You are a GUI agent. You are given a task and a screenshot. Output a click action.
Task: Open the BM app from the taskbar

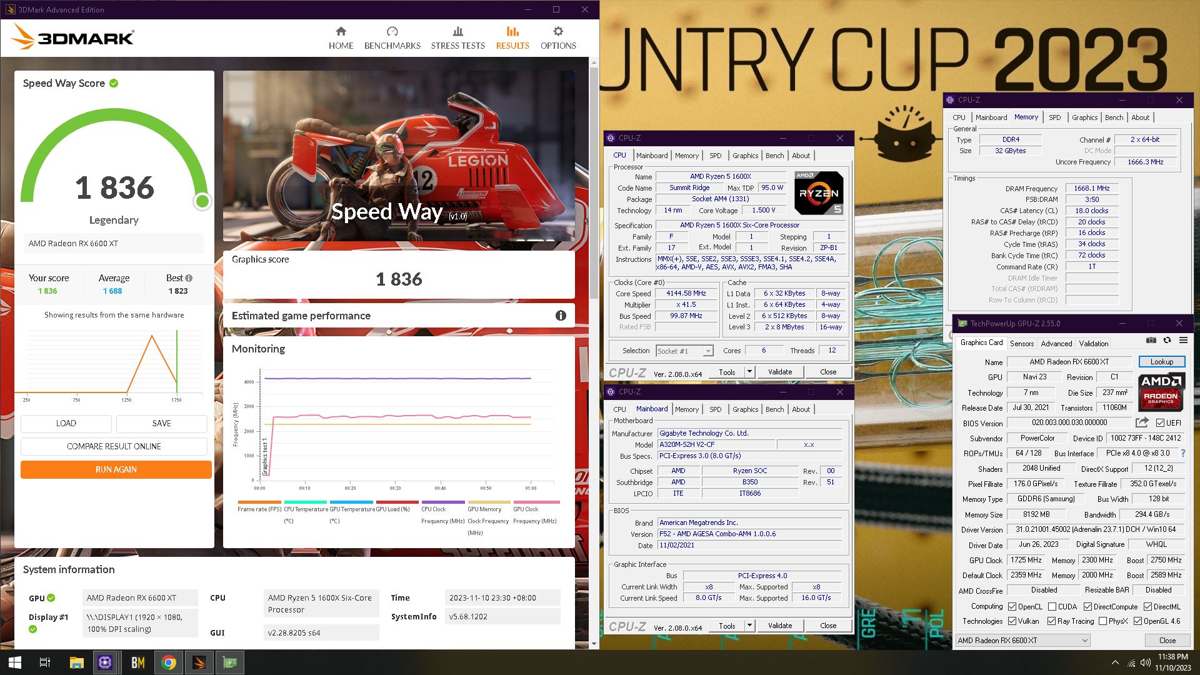point(138,662)
